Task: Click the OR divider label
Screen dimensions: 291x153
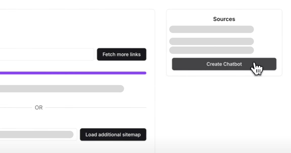Action: 39,108
